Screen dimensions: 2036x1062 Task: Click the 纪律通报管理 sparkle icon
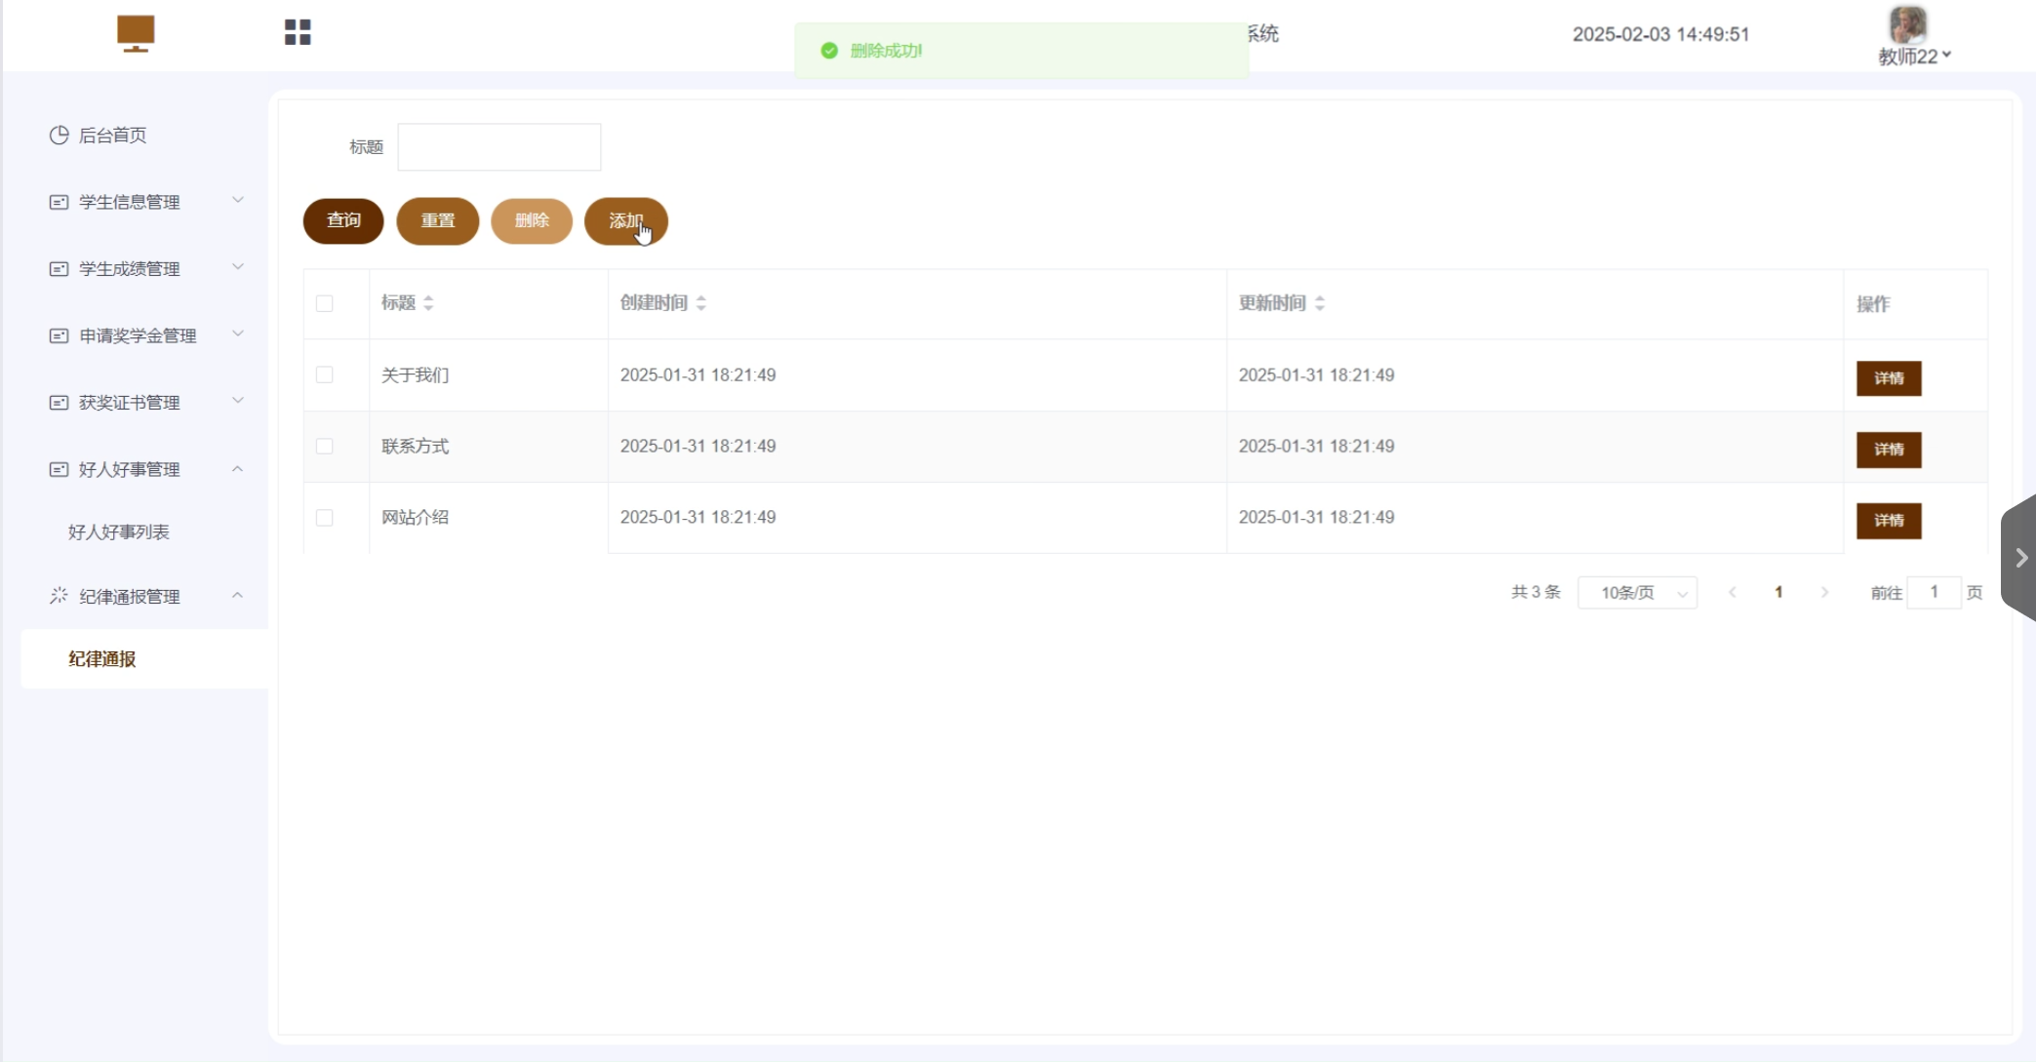point(59,596)
